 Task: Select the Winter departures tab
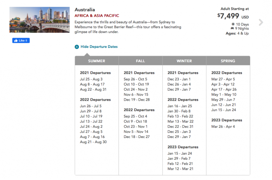coord(184,61)
